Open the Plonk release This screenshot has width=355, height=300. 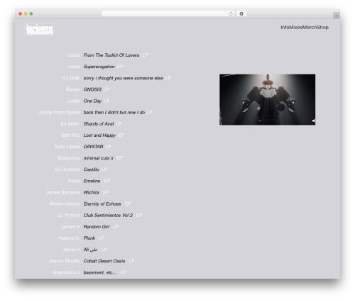pyautogui.click(x=89, y=238)
